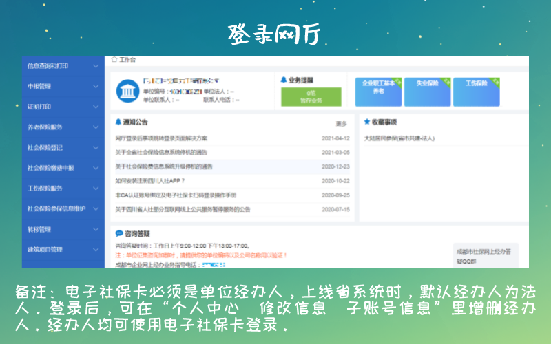Open the 失业保险 card
551x344 pixels.
pos(427,92)
